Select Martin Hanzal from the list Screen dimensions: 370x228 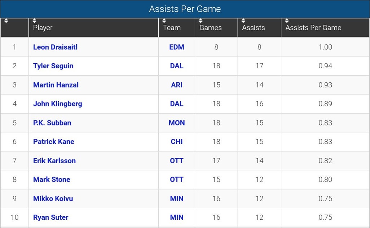pos(56,85)
